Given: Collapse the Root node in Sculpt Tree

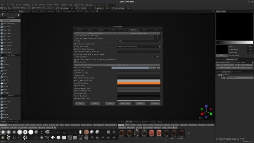Looking at the screenshot, I should click(x=217, y=75).
